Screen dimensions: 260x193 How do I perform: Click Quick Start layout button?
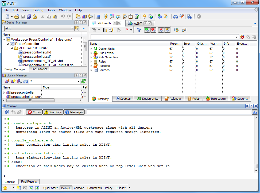[x=51, y=188]
